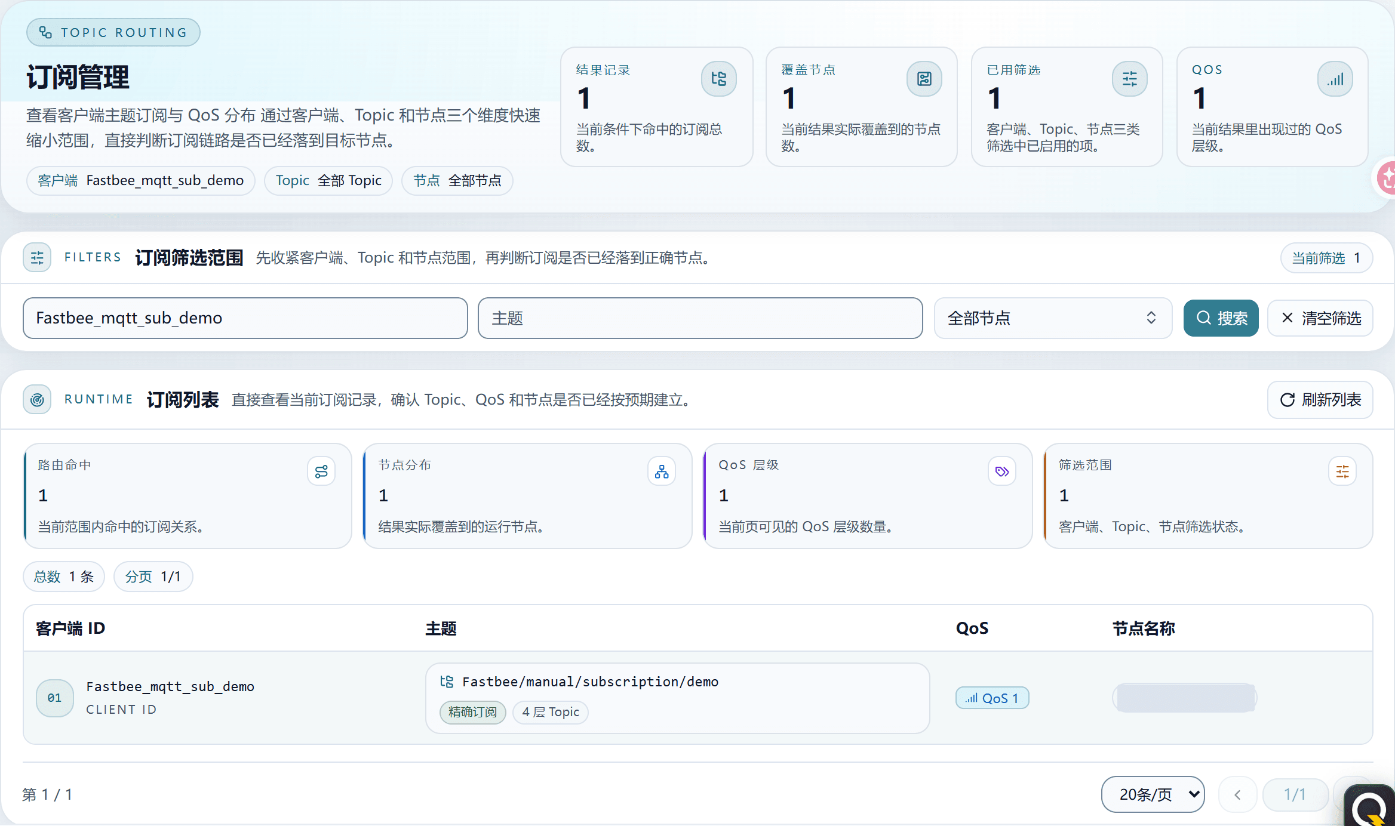Click the QoS 层级 tag icon
The height and width of the screenshot is (826, 1395).
(x=1002, y=471)
